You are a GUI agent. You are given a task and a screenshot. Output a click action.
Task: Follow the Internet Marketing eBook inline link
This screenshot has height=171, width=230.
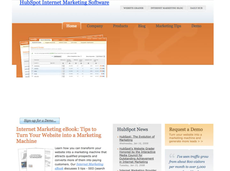[x=79, y=166]
